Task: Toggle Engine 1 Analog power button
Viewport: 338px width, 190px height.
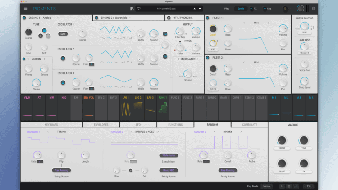Action: click(x=24, y=18)
